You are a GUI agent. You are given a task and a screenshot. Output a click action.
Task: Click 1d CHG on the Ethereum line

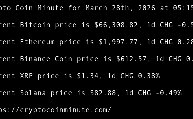[160, 42]
